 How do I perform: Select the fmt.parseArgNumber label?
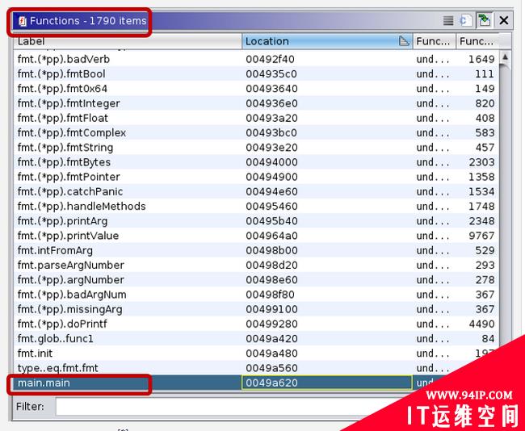click(x=71, y=266)
